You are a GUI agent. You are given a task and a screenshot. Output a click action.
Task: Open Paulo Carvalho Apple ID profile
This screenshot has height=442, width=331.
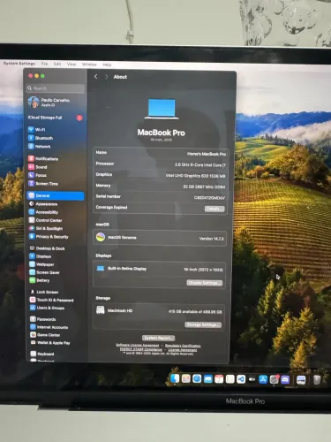click(49, 102)
